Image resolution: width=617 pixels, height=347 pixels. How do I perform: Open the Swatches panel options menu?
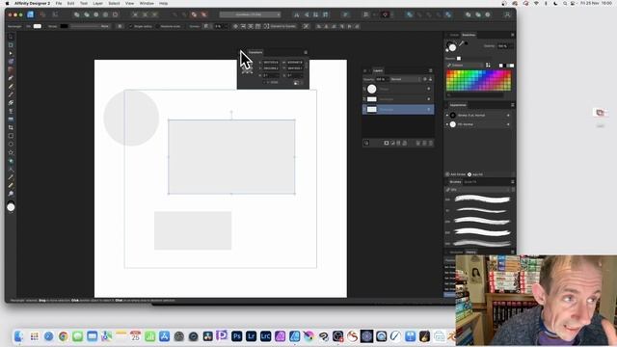(x=512, y=35)
